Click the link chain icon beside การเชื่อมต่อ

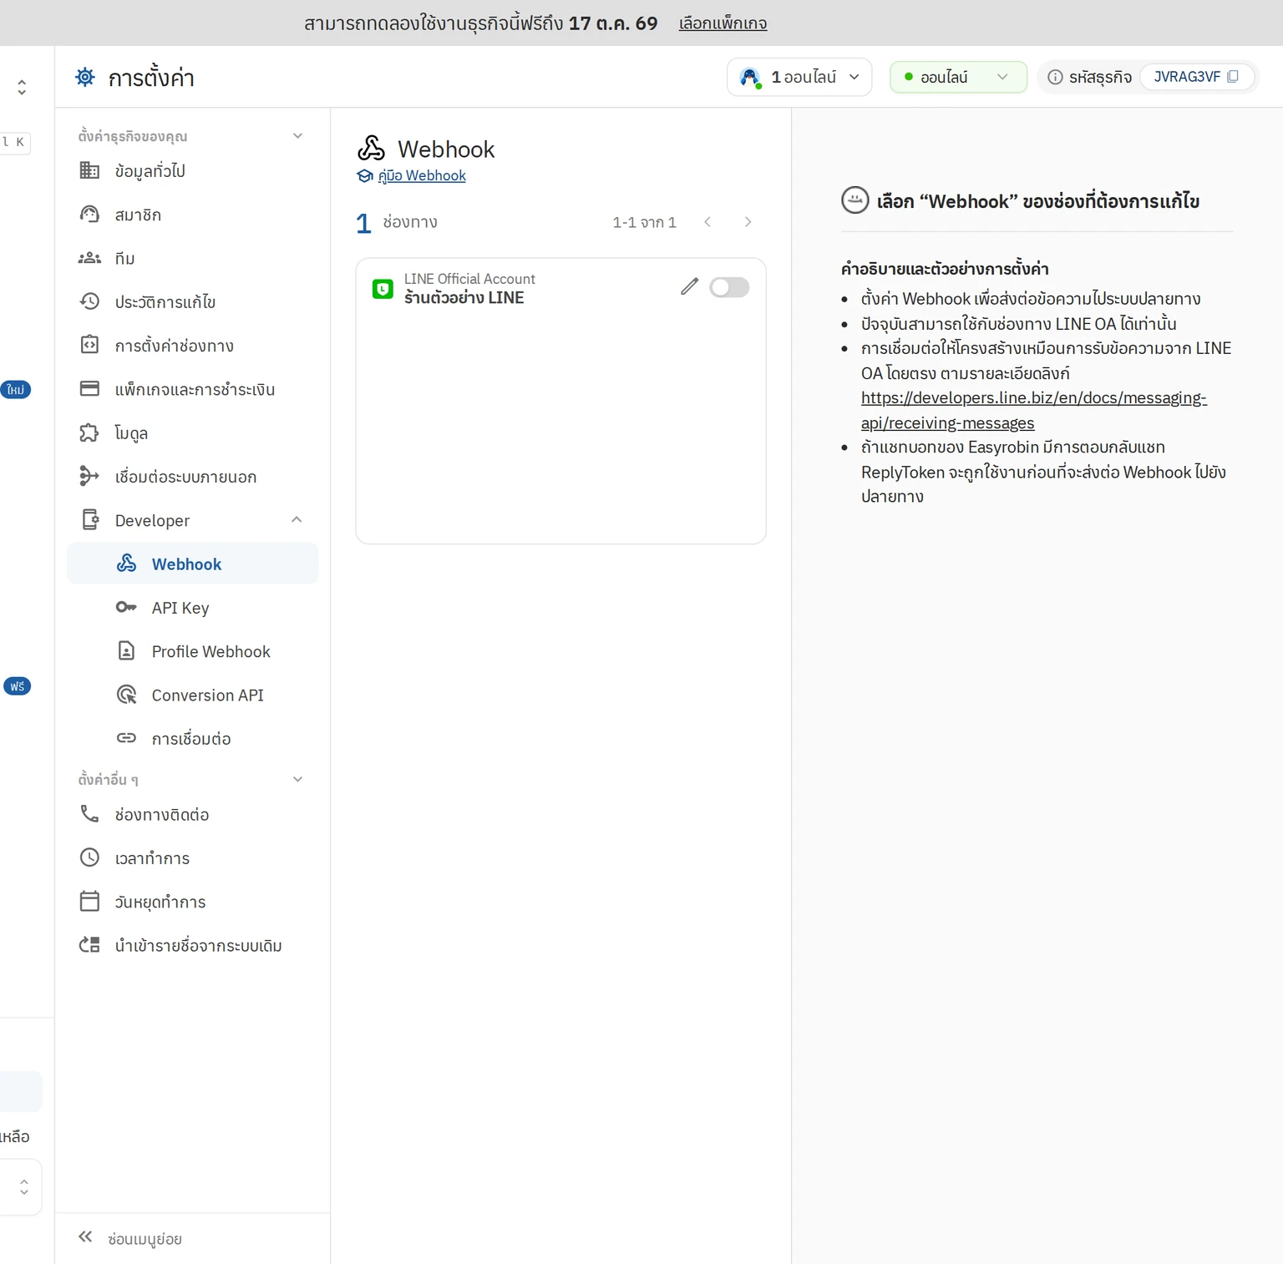click(x=126, y=738)
